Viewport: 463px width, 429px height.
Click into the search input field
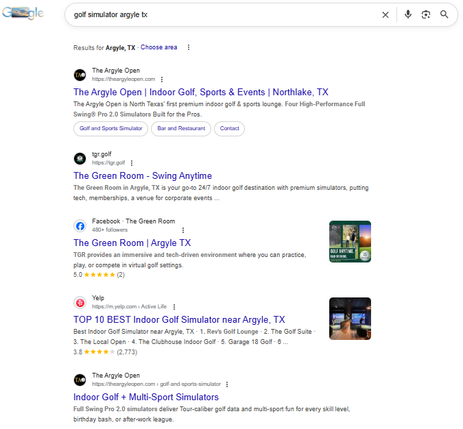pyautogui.click(x=219, y=14)
